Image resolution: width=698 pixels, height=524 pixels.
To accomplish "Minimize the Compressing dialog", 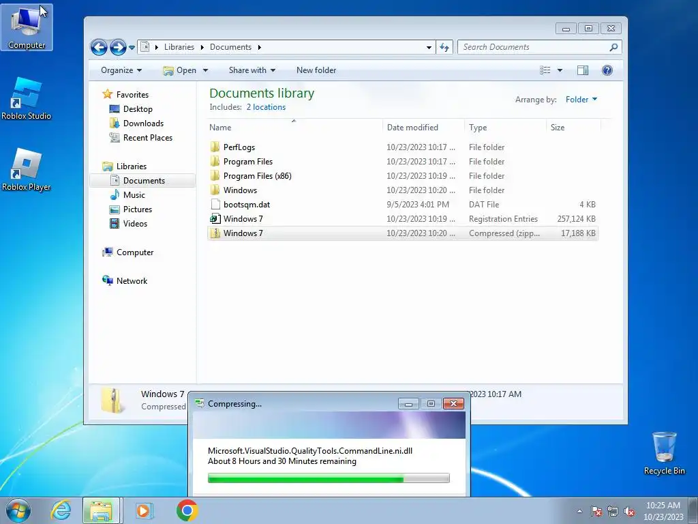I will point(408,404).
